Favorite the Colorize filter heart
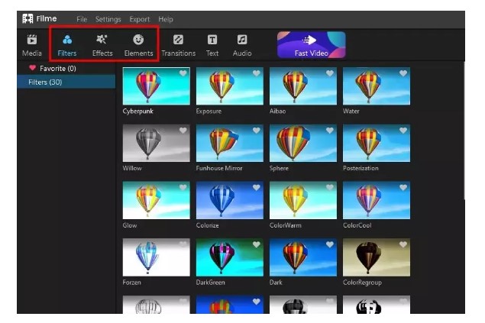The height and width of the screenshot is (323, 485). pyautogui.click(x=257, y=187)
